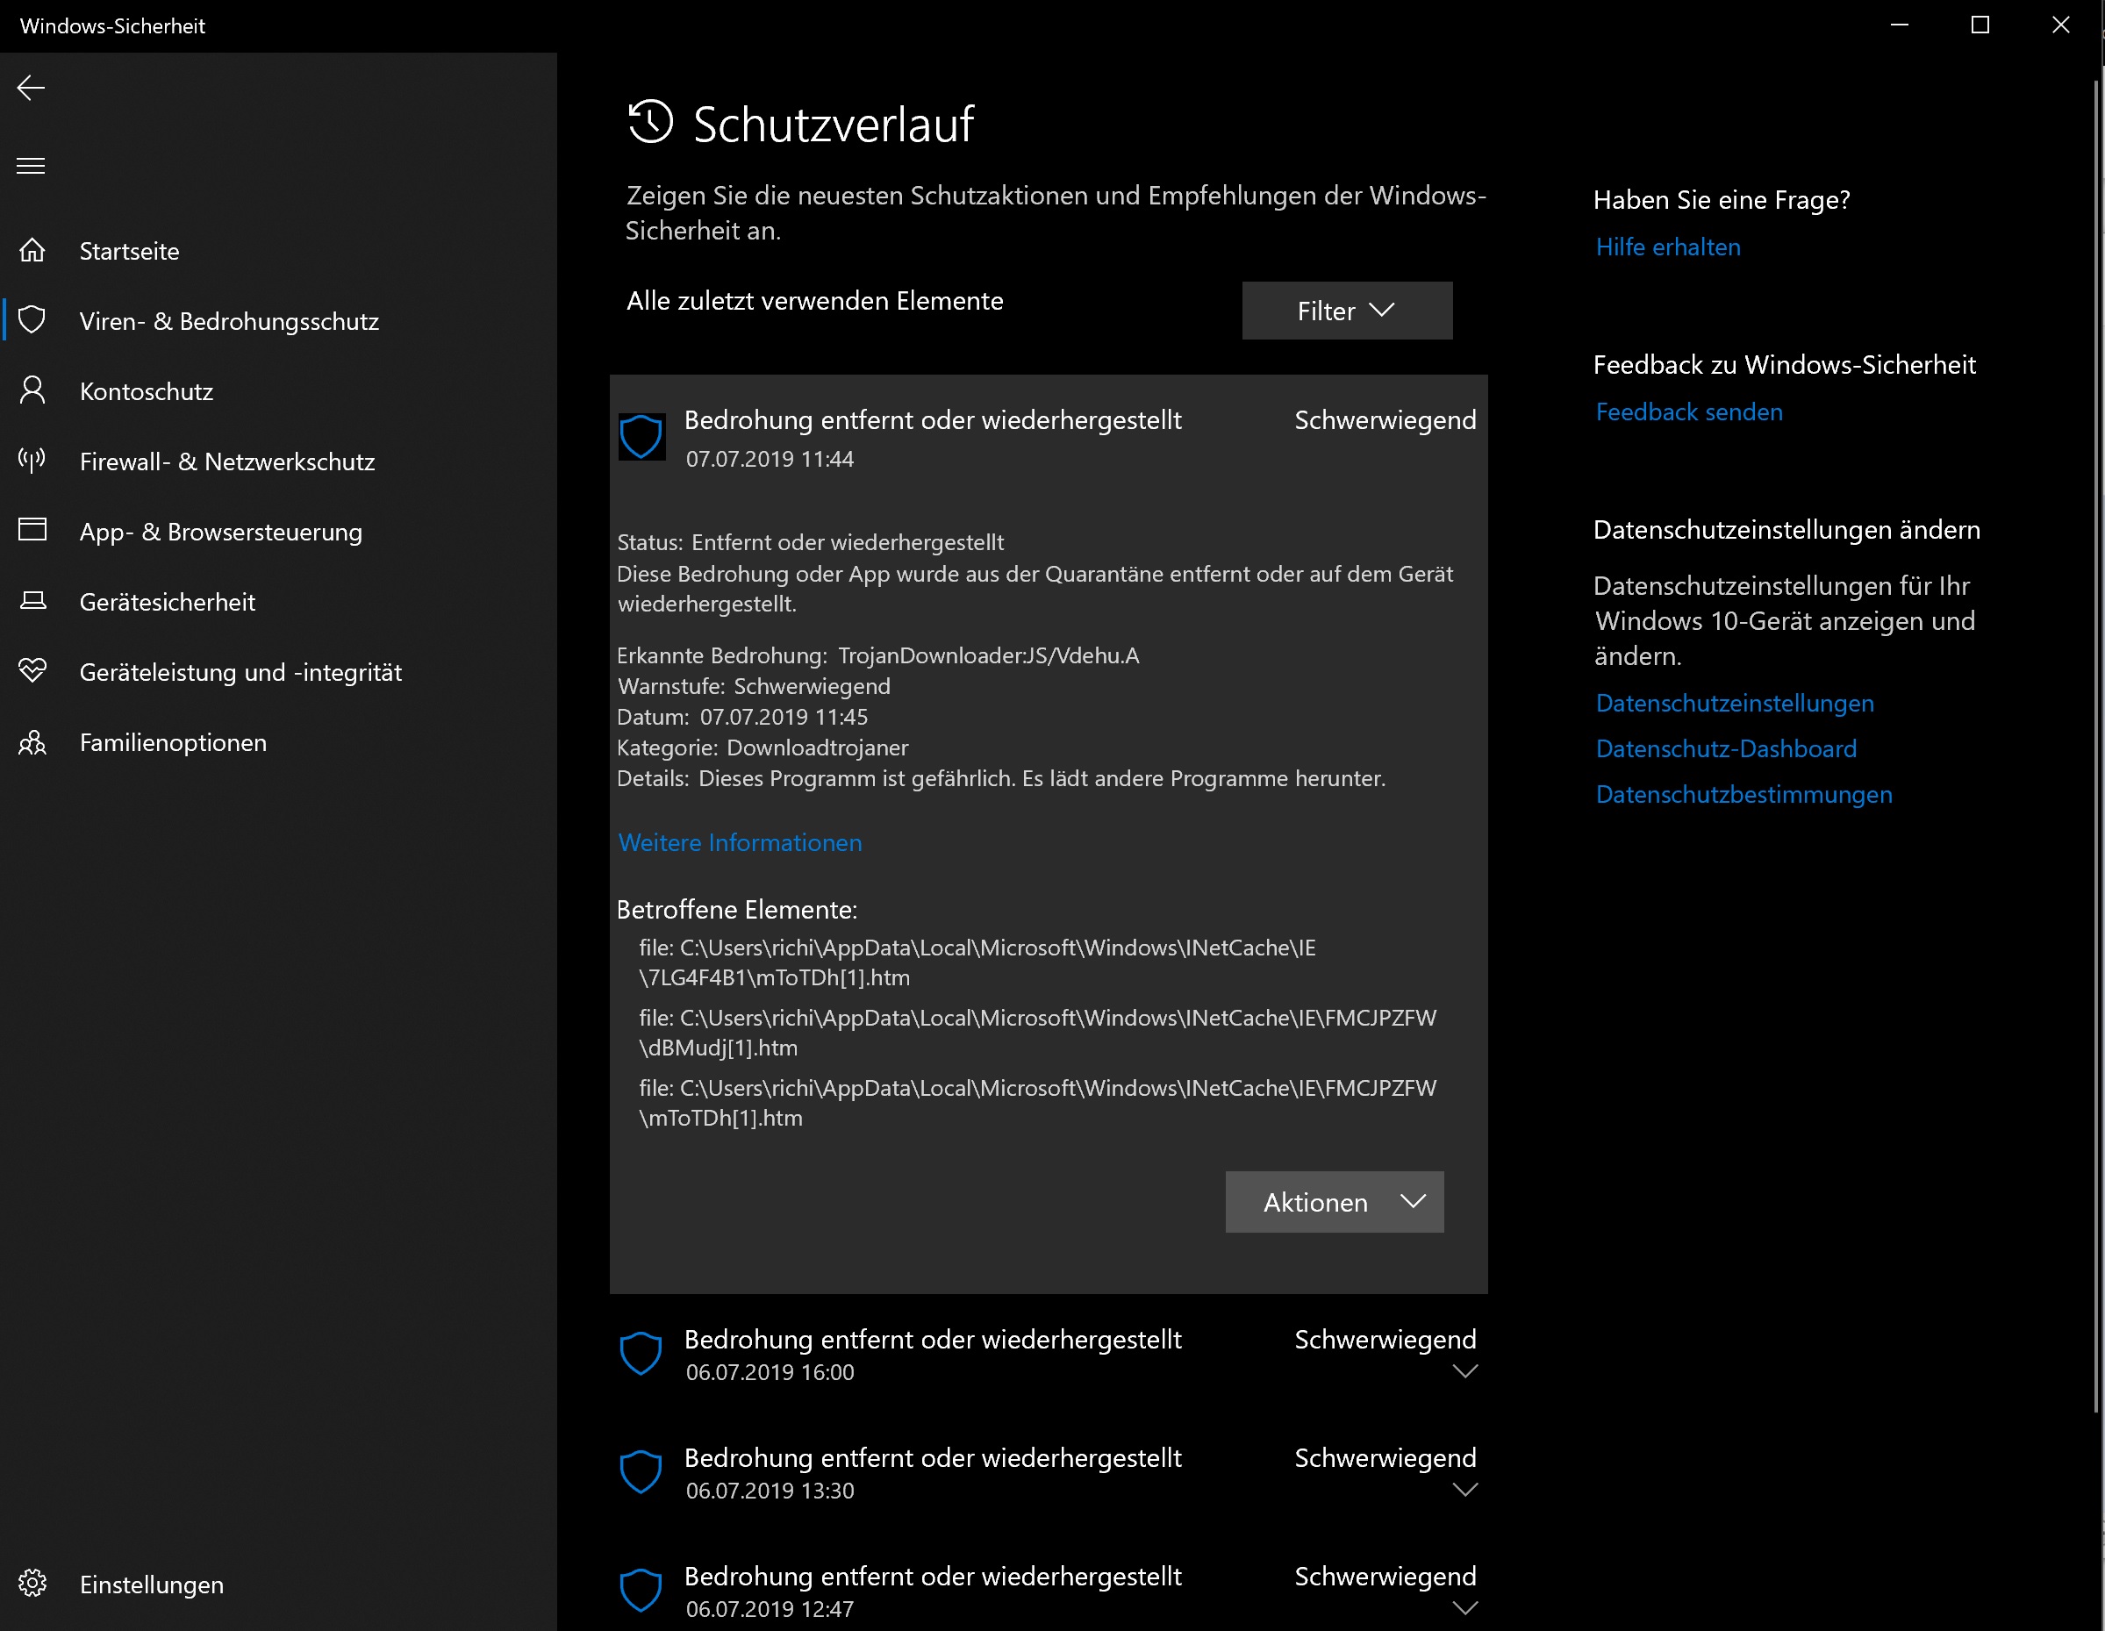Open the Filter dropdown
Viewport: 2105px width, 1631px height.
(1347, 311)
